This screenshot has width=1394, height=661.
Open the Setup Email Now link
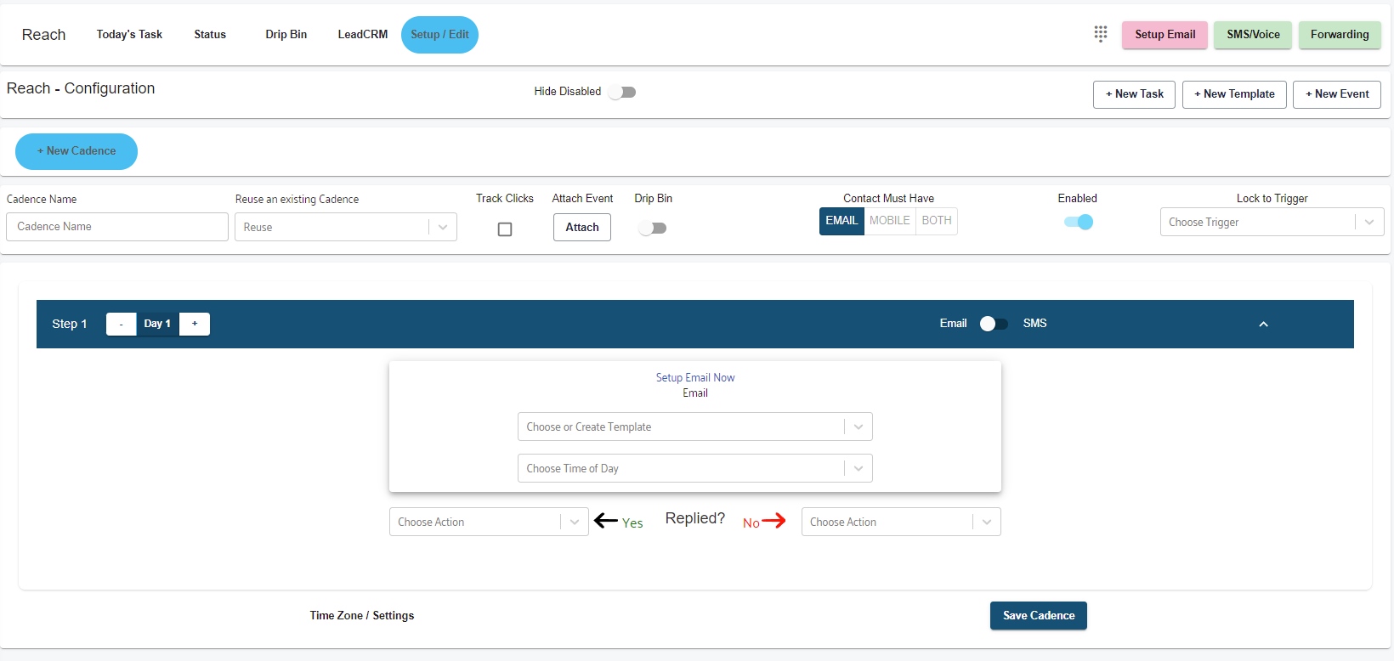(695, 377)
